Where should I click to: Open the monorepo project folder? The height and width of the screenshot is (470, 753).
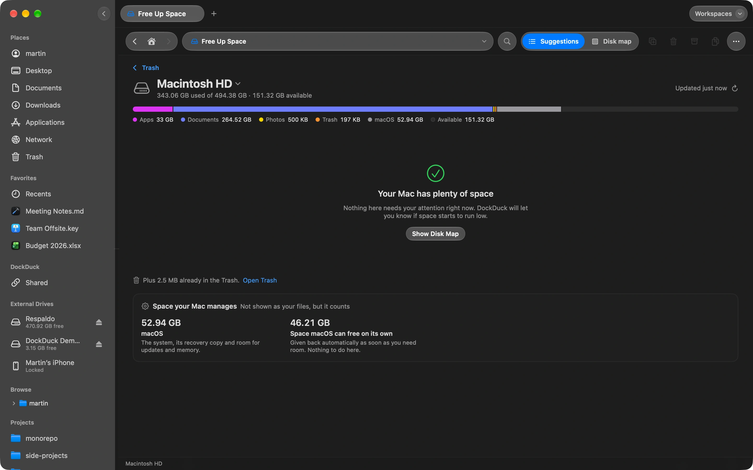(58, 438)
